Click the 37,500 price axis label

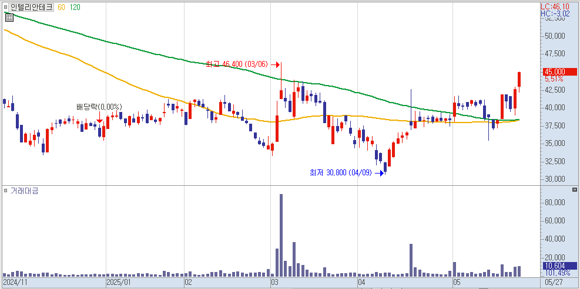click(555, 125)
